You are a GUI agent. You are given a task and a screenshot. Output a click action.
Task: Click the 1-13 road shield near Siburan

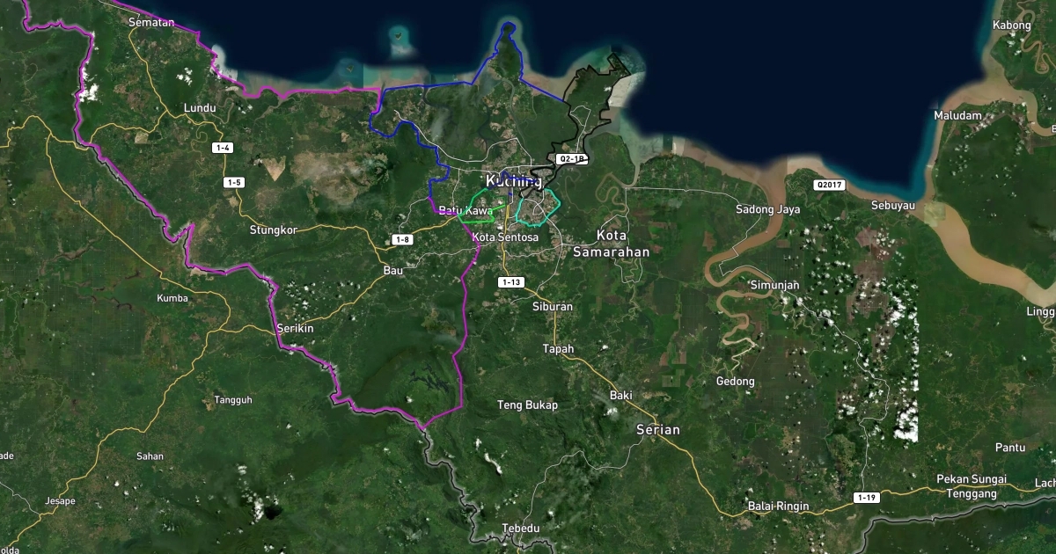(x=511, y=282)
